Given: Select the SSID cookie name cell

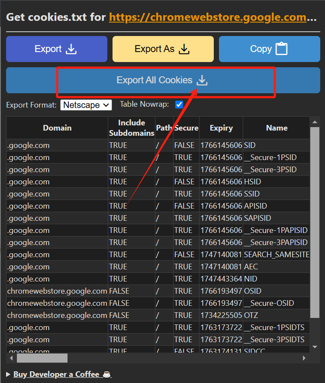Looking at the screenshot, I should coord(277,194).
